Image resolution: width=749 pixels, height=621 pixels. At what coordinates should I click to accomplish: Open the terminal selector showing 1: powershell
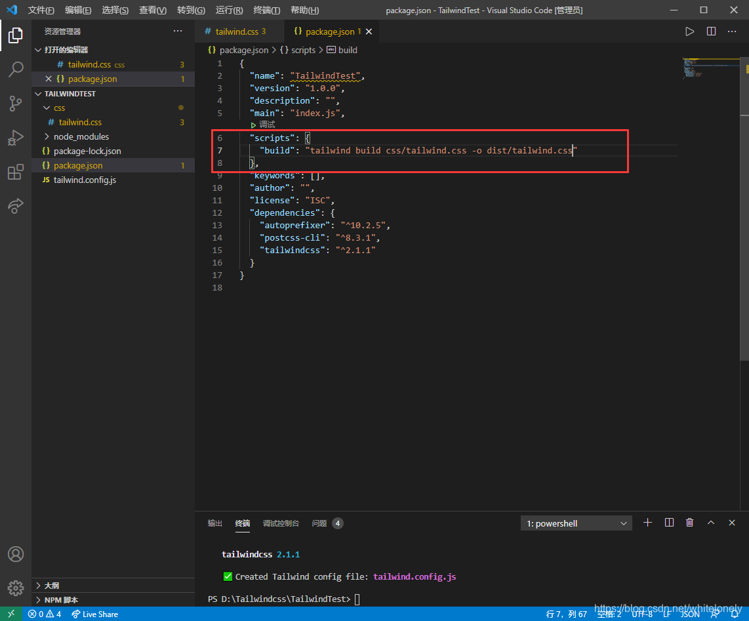click(576, 523)
